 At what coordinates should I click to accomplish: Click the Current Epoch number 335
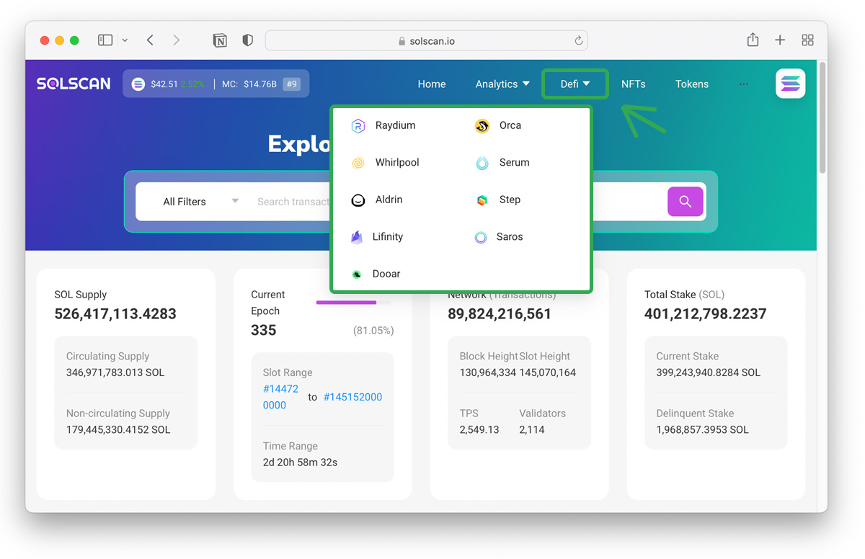pos(264,331)
